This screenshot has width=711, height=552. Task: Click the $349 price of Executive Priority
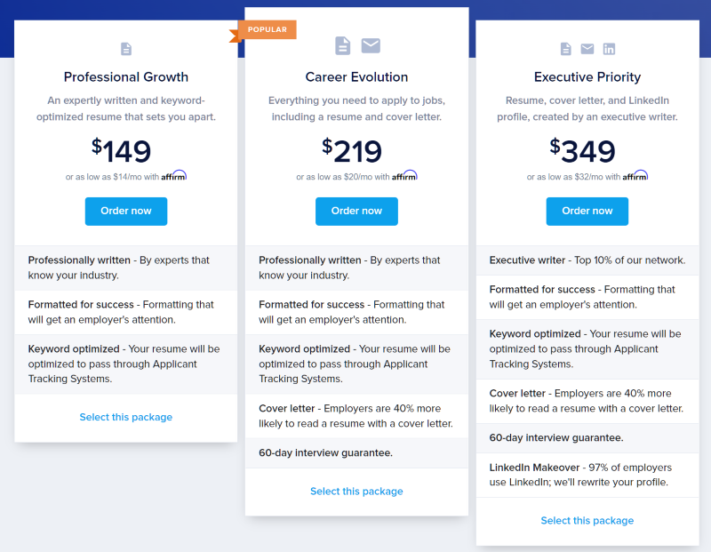click(x=583, y=150)
